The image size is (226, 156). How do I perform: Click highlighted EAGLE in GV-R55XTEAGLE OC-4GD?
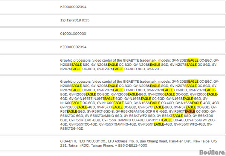(x=167, y=120)
